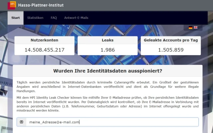Open the FAQ tab
The height and width of the screenshot is (133, 213).
[54, 18]
